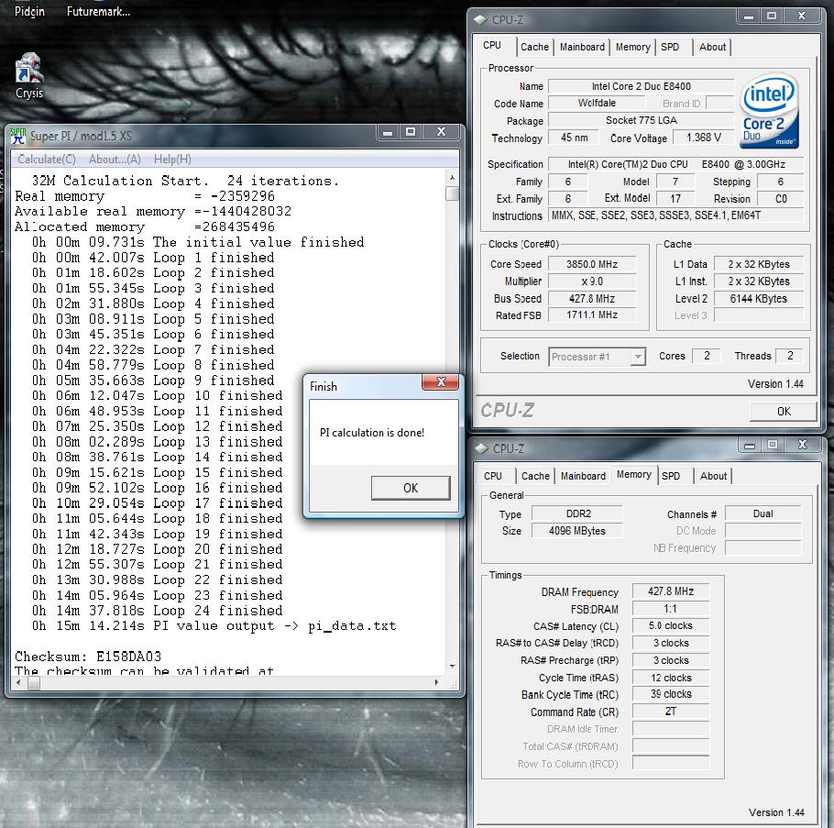Select Futuremark desktop shortcut label
Image resolution: width=834 pixels, height=828 pixels.
98,11
